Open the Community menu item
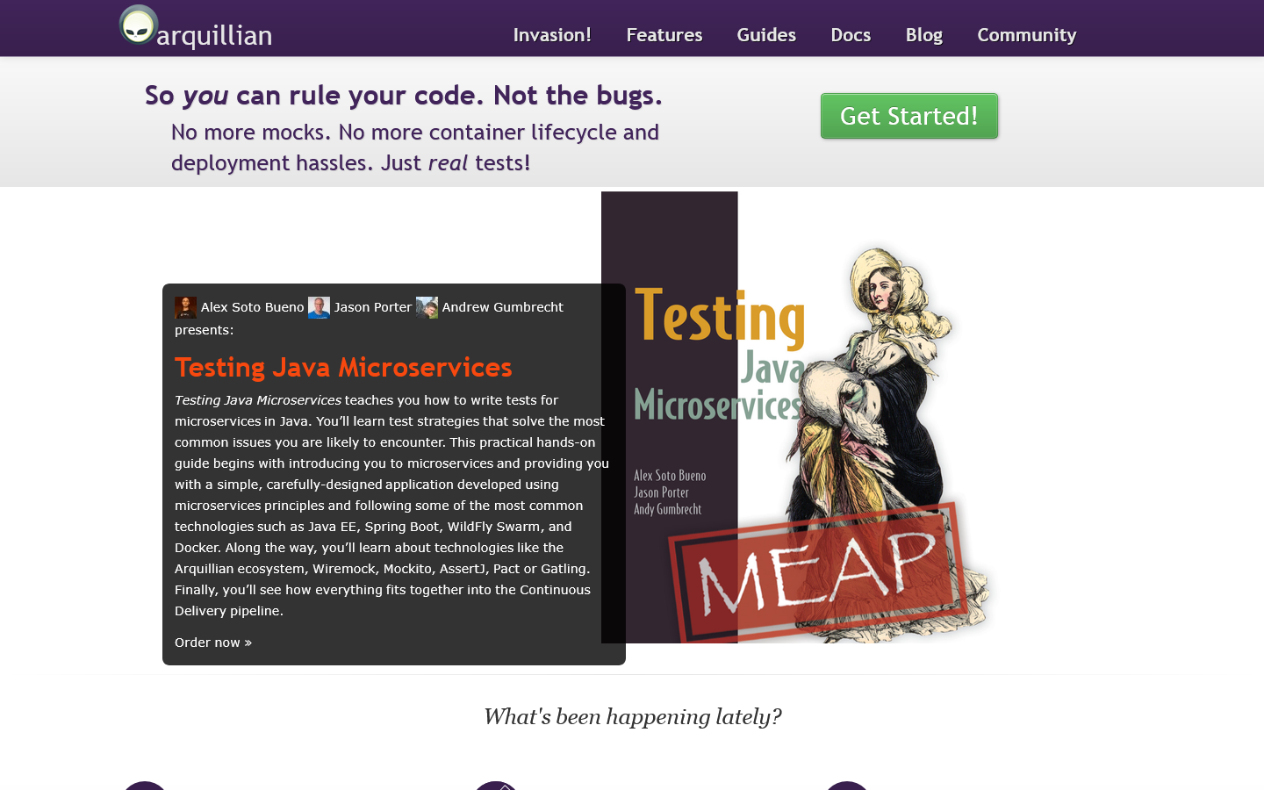Image resolution: width=1264 pixels, height=790 pixels. coord(1027,35)
